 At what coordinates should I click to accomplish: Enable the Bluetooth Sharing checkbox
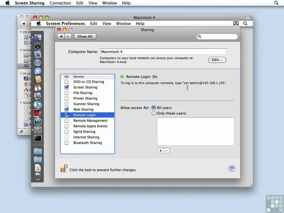click(x=67, y=143)
